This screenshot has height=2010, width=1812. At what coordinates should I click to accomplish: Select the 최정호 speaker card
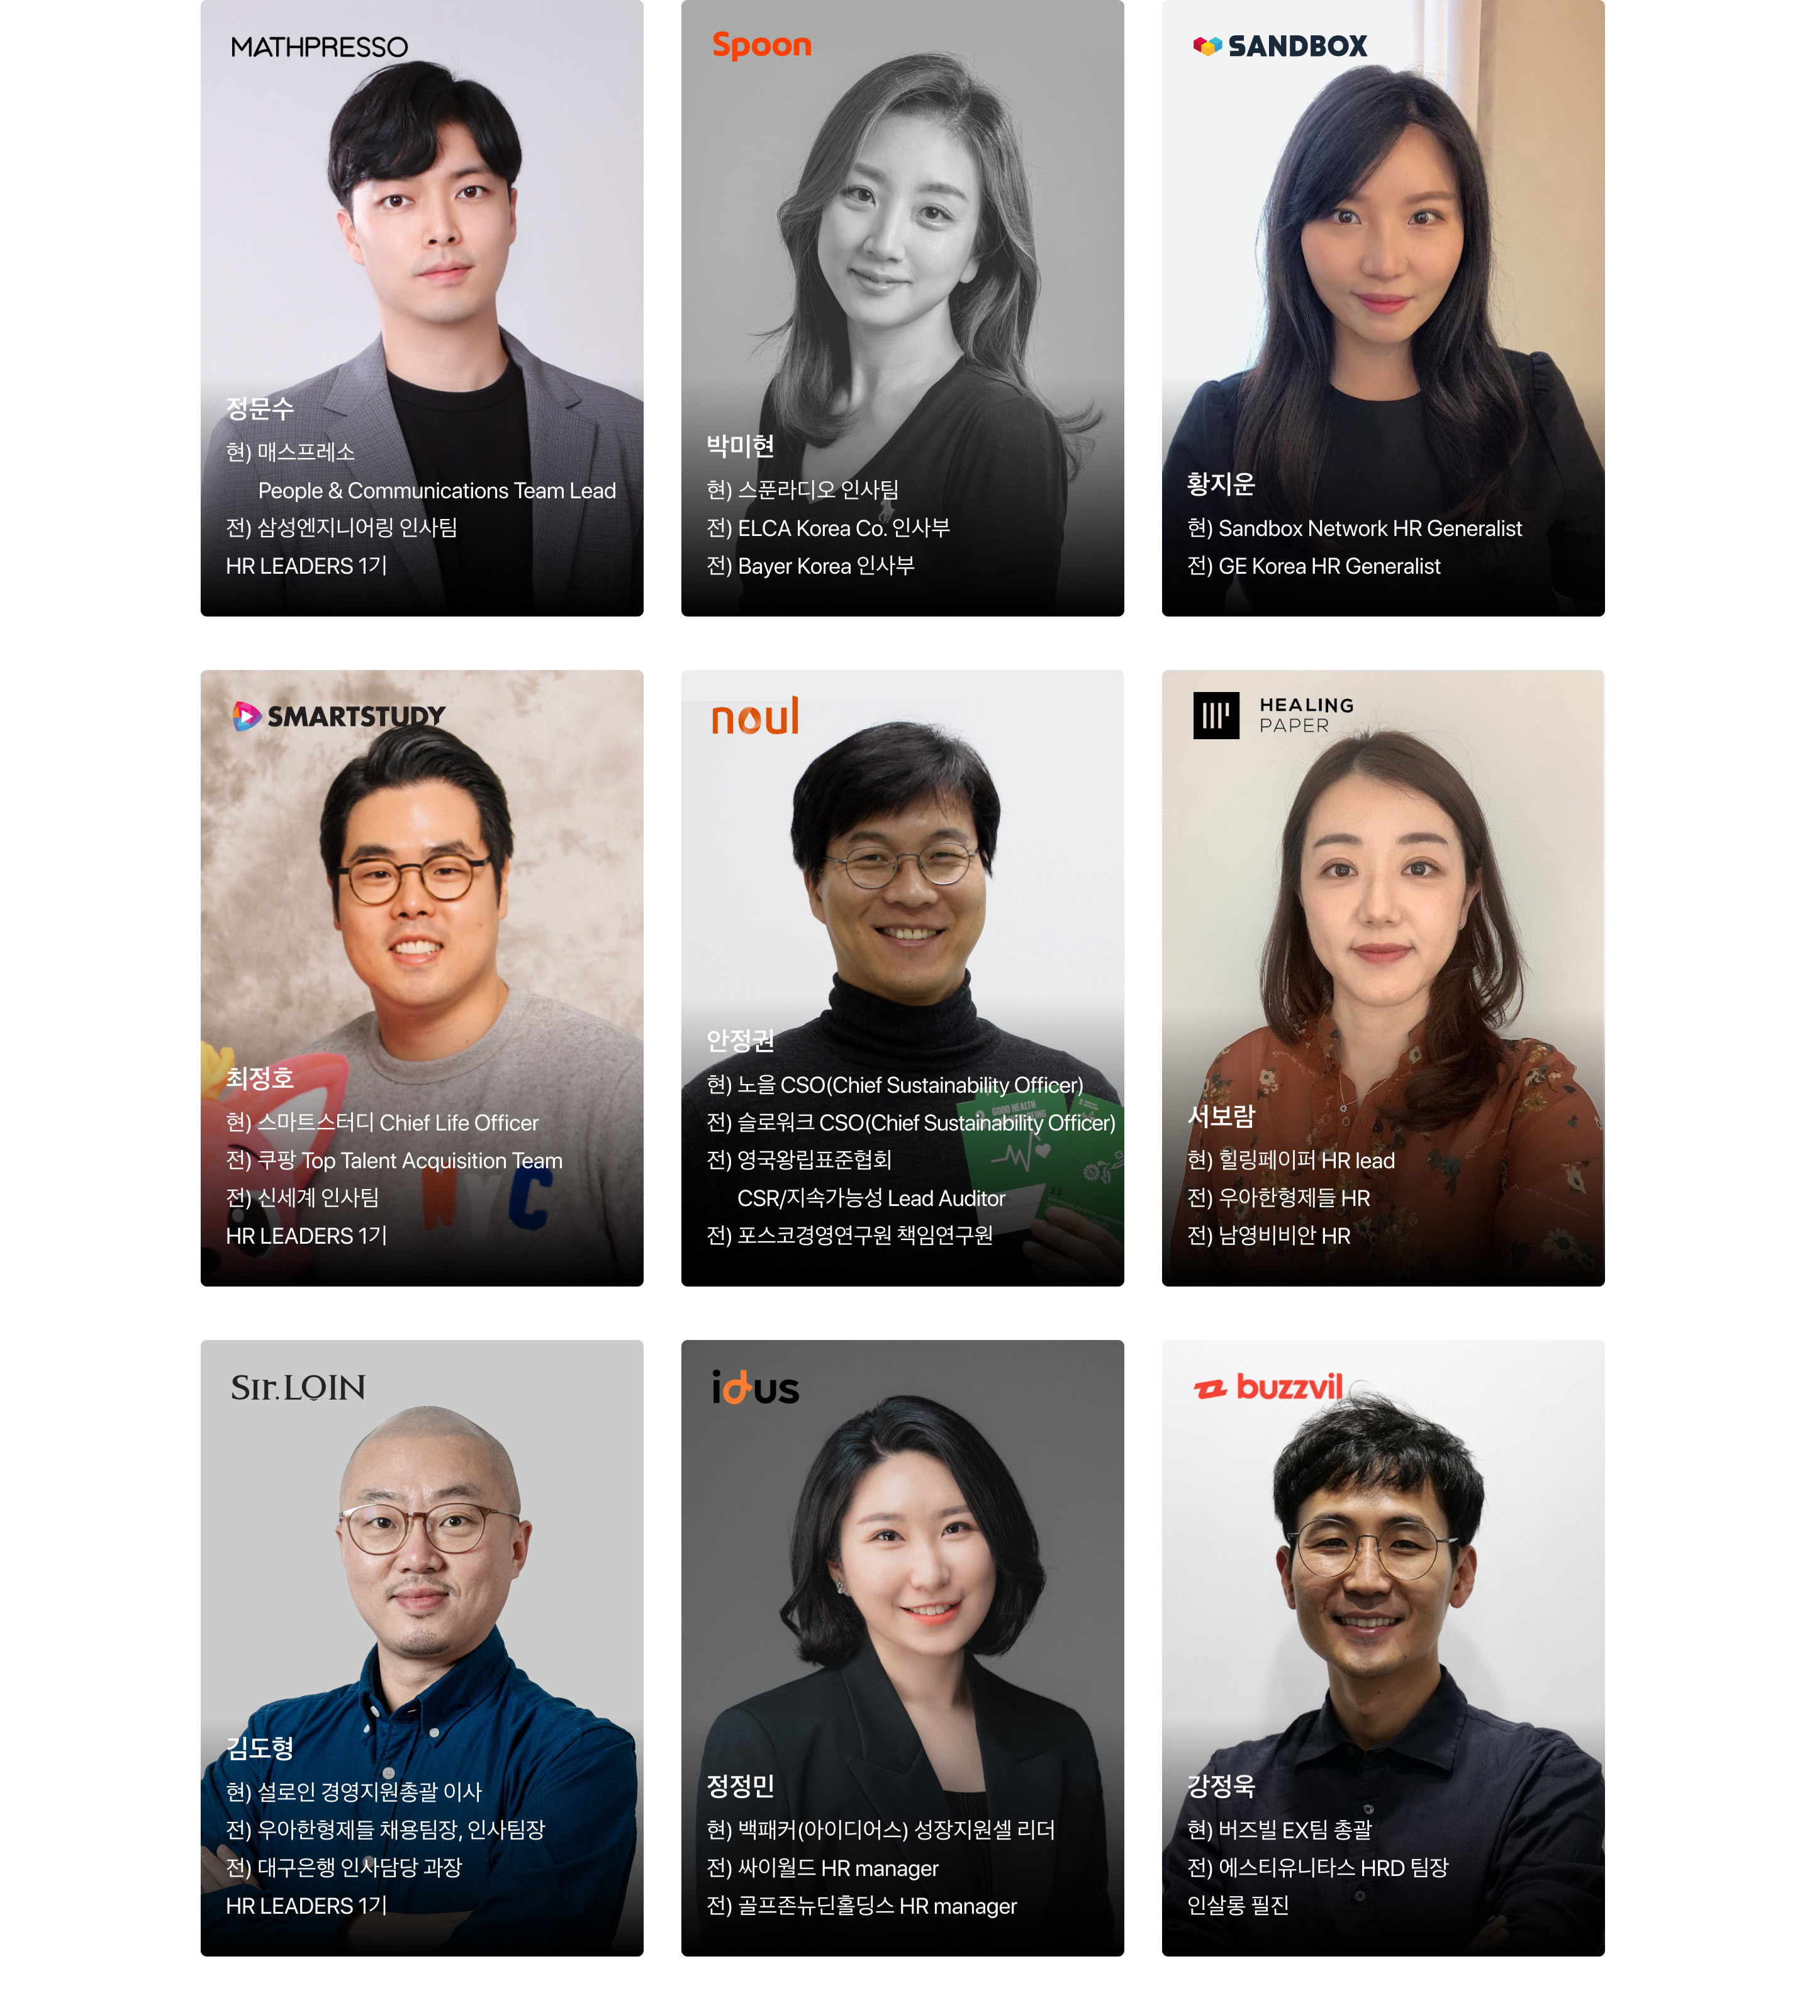[421, 978]
